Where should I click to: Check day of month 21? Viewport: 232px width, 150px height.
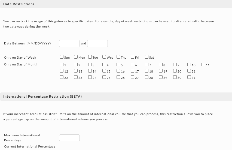pos(189,71)
